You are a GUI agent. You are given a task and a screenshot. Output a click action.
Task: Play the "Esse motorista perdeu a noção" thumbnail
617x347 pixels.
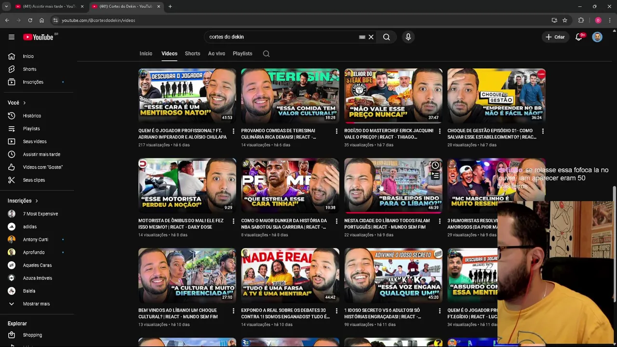(187, 186)
